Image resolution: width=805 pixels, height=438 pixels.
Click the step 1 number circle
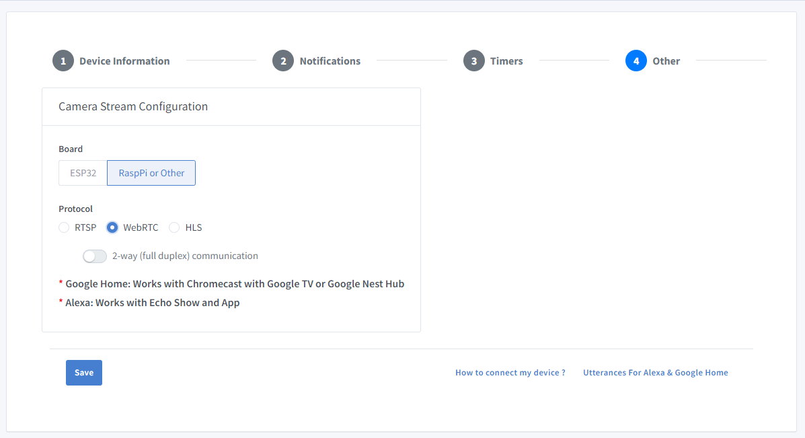pyautogui.click(x=63, y=61)
